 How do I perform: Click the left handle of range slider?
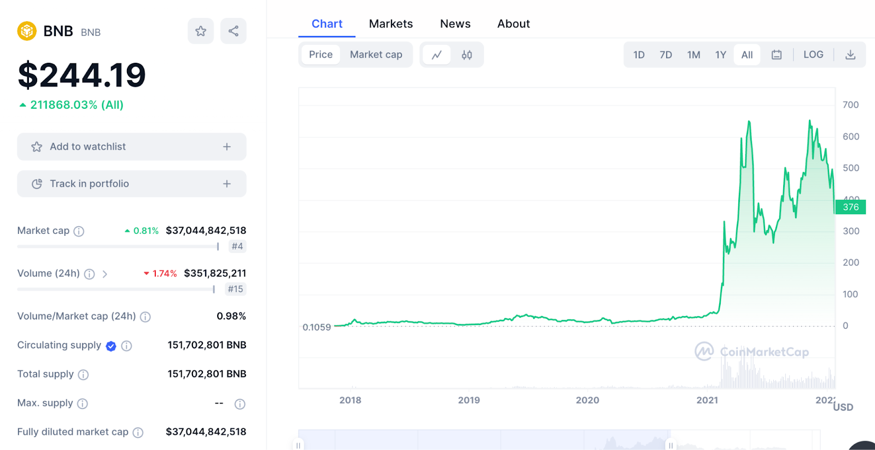click(298, 445)
